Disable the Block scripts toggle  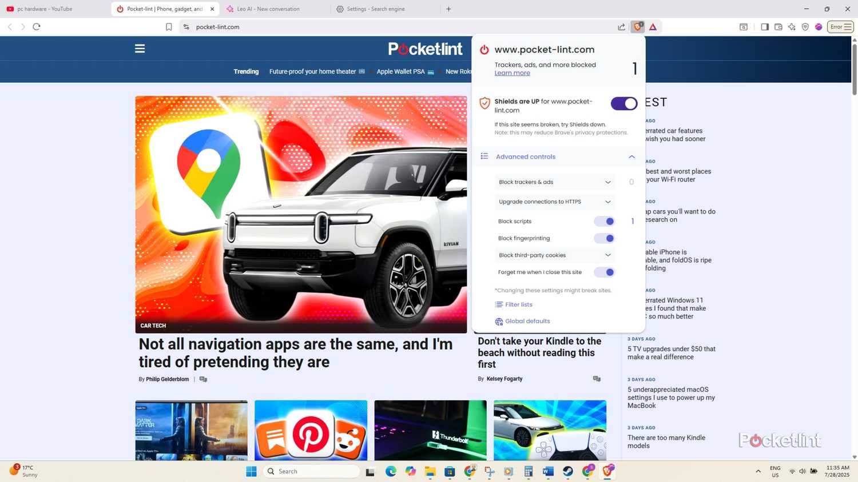coord(604,221)
